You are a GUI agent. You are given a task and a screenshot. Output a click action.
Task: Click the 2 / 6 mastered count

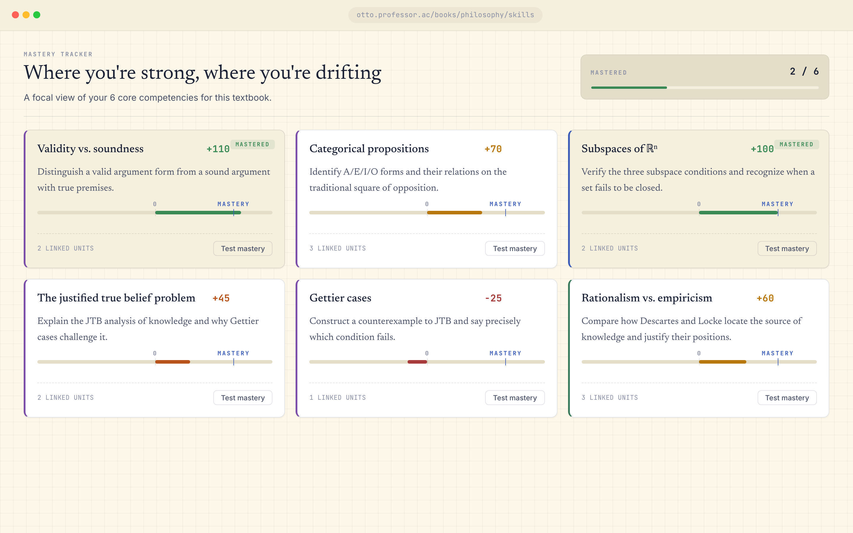coord(804,72)
